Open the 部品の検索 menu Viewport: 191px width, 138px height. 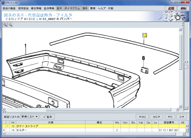9,8
